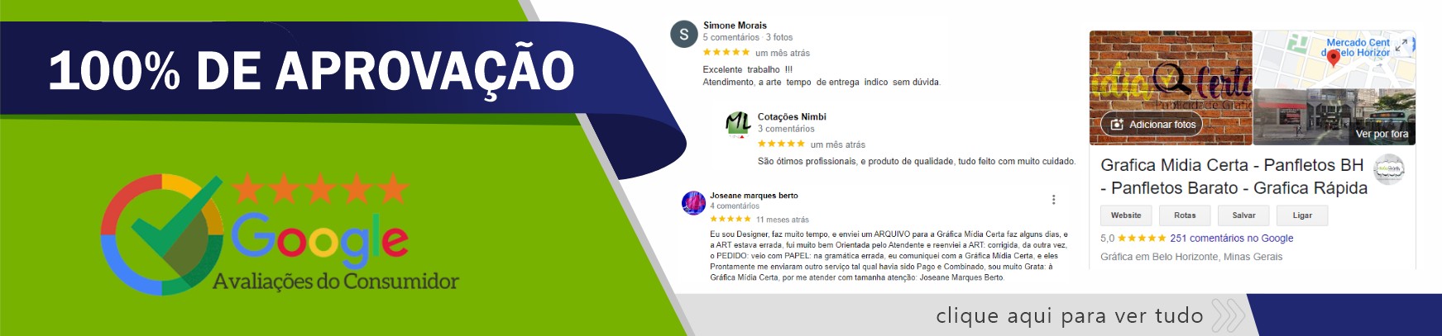
Task: Click 'clique aqui para ver tudo' text
Action: tap(1069, 315)
